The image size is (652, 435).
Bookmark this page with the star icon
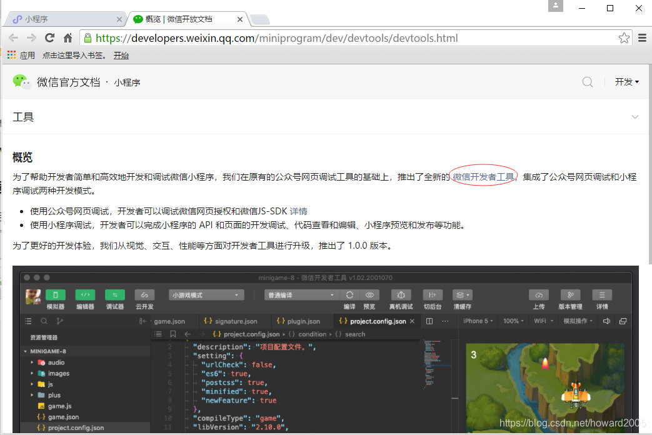click(624, 38)
